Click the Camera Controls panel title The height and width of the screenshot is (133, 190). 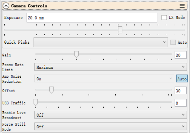click(29, 6)
